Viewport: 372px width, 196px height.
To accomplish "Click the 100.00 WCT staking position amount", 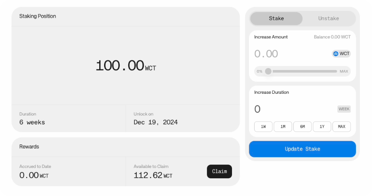I will 126,66.
